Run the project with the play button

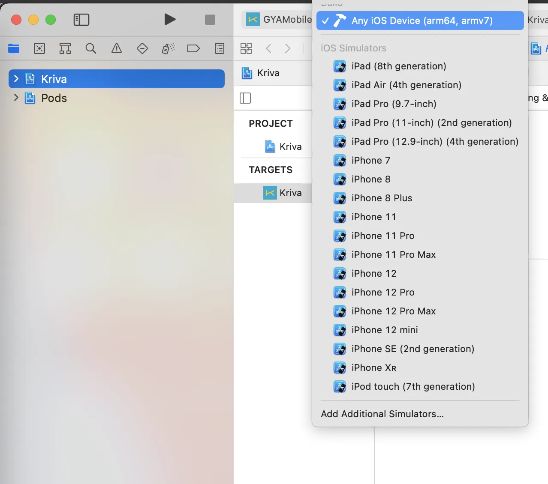170,19
